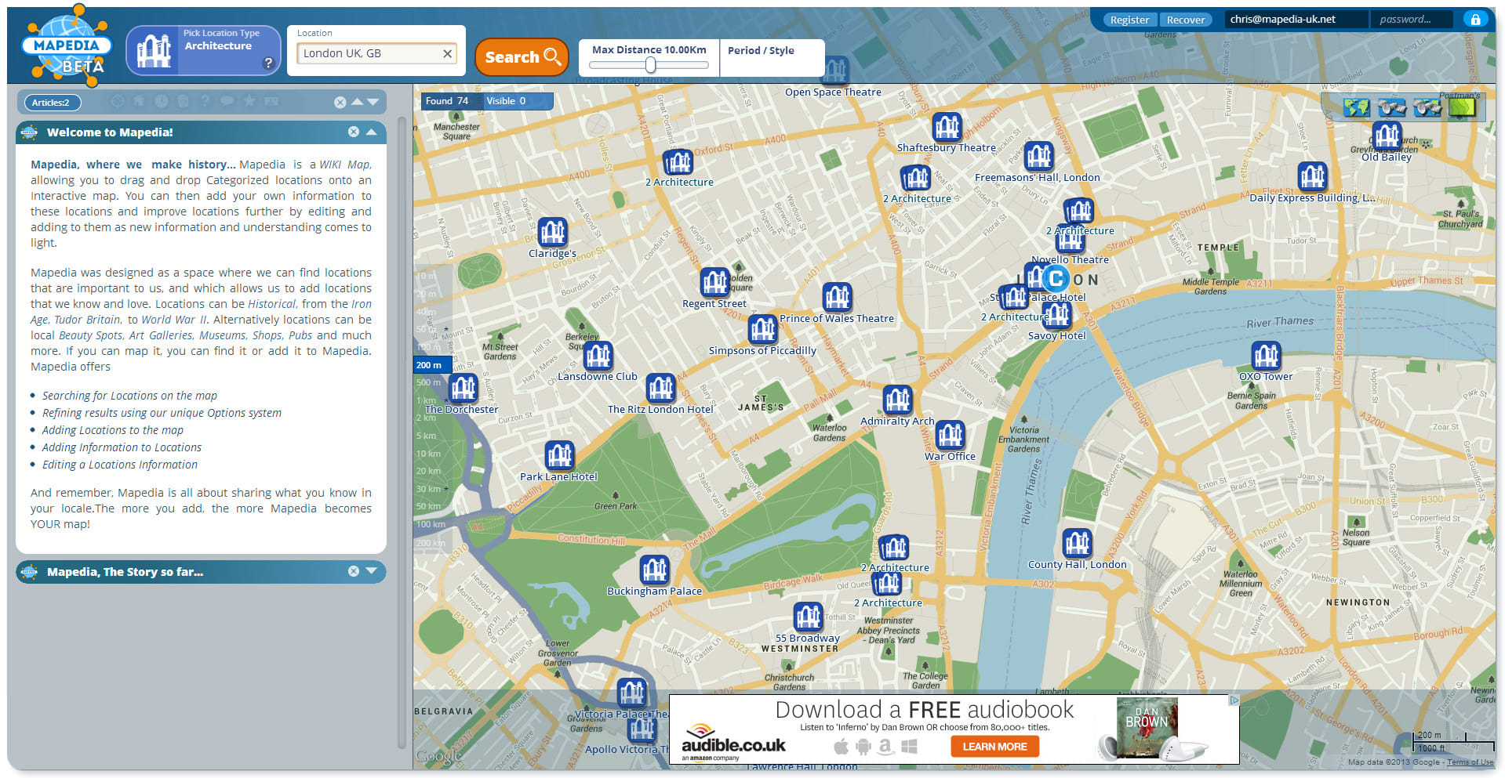Click the Articles:2 counter tab
Image resolution: width=1505 pixels, height=778 pixels.
tap(52, 103)
